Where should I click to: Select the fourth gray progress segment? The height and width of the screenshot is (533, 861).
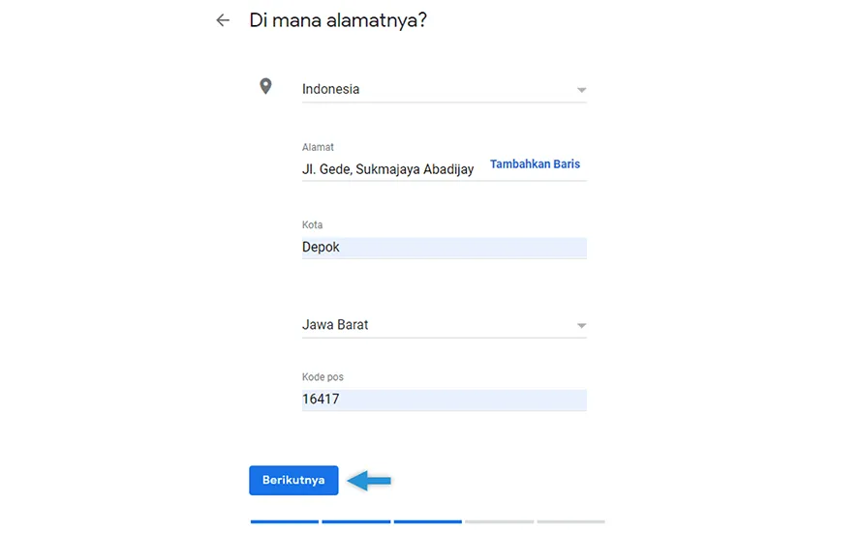[499, 521]
